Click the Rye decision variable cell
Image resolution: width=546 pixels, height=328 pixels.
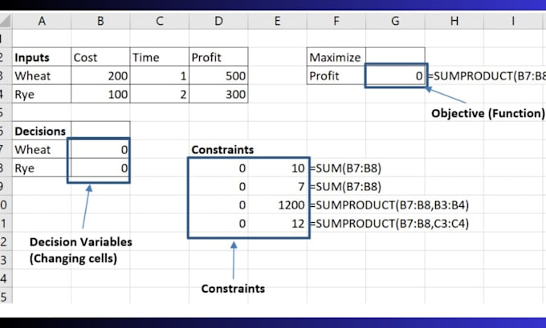click(100, 168)
